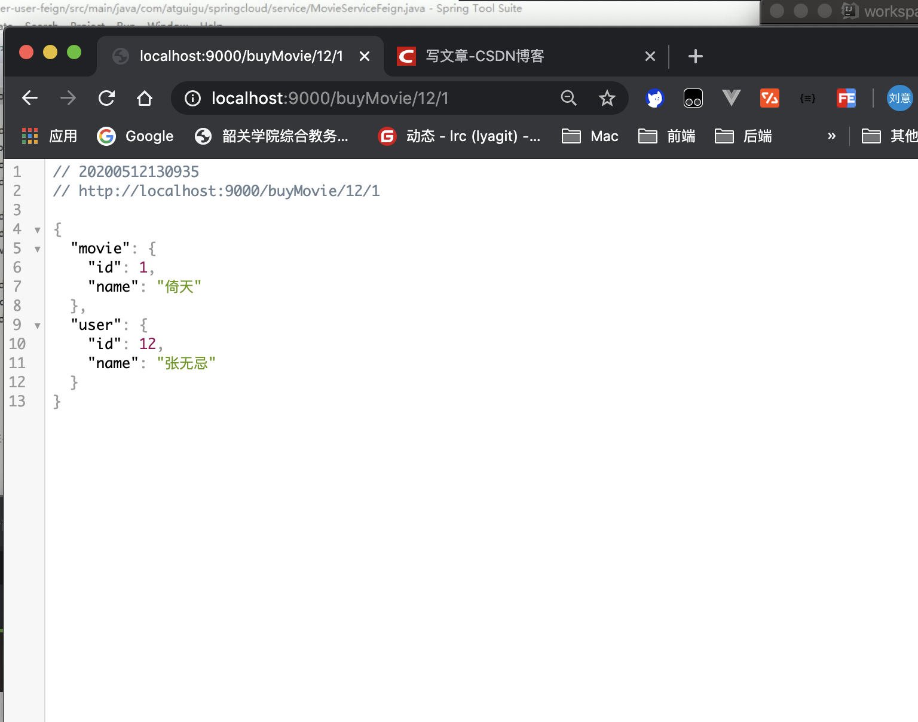Click the "张无忌" string value

[186, 363]
